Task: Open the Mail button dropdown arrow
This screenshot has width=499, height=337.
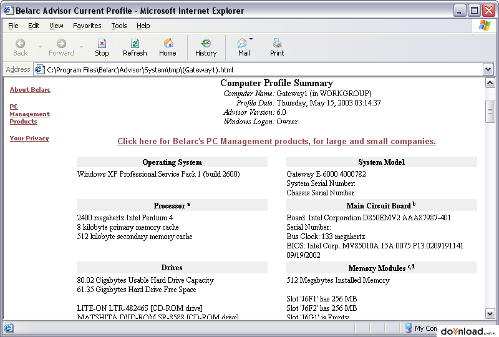Action: (251, 39)
